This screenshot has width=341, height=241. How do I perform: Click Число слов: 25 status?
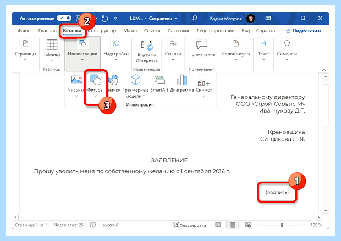click(69, 225)
